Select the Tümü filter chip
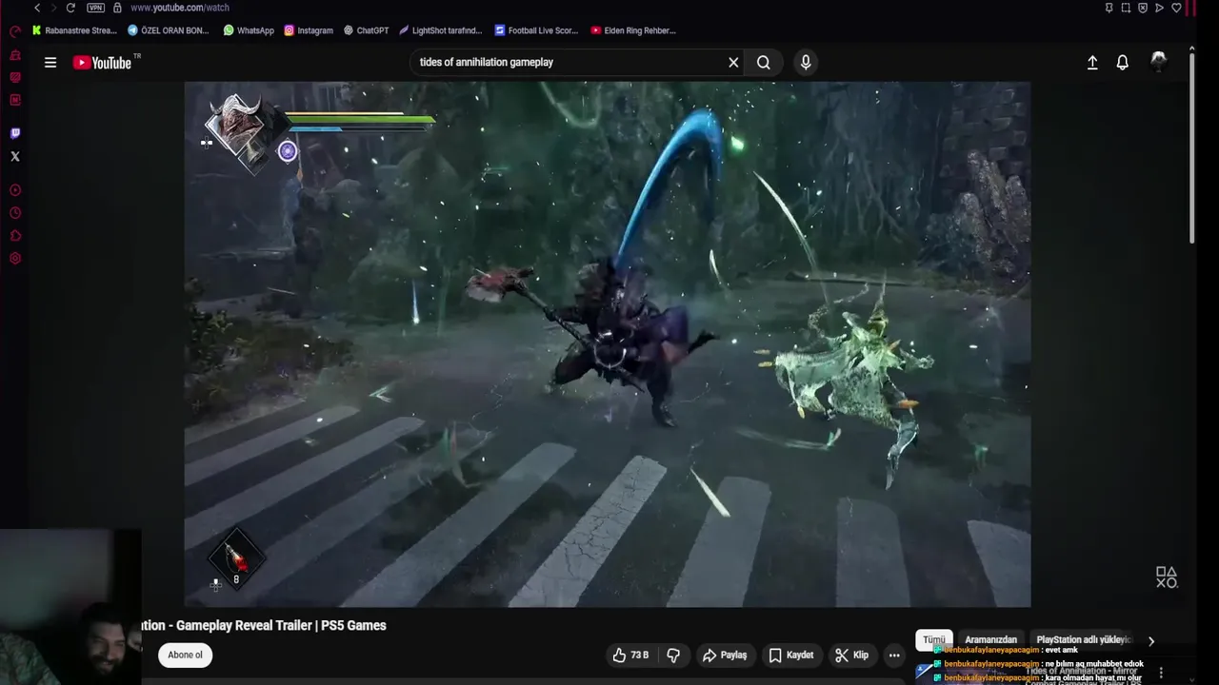The image size is (1219, 685). click(x=934, y=640)
